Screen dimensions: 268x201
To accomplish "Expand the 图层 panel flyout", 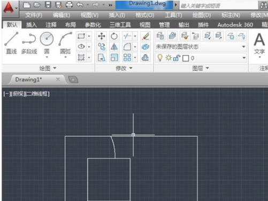I will 201,68.
